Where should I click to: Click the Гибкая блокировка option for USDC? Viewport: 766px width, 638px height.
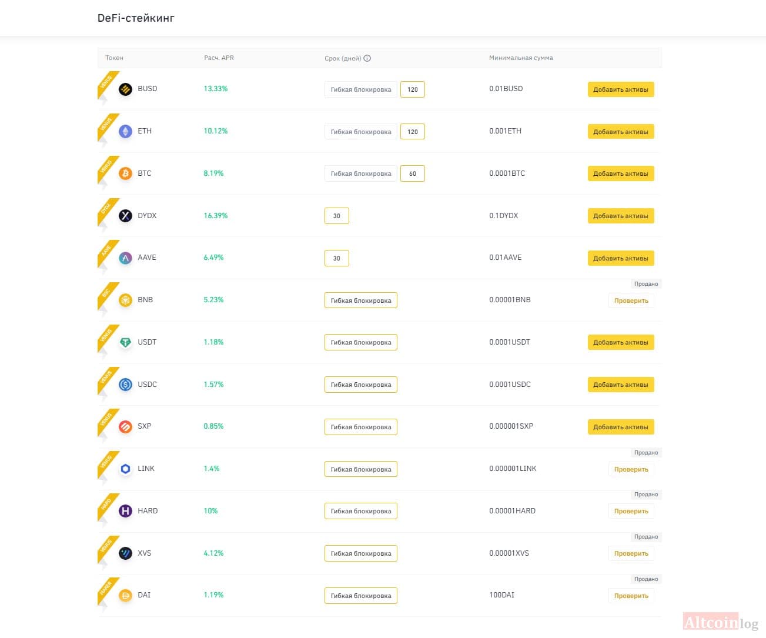[361, 385]
